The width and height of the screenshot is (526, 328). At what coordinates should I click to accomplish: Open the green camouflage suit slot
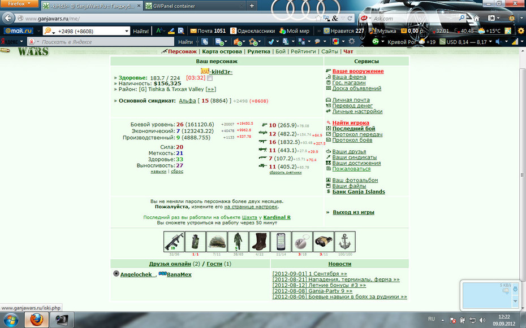click(x=238, y=241)
